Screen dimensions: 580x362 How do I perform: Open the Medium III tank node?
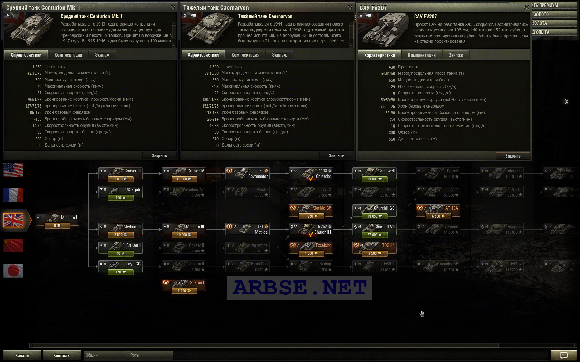click(x=184, y=230)
